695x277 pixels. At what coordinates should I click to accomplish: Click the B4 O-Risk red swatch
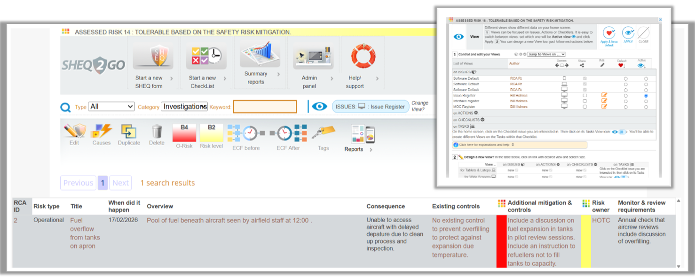[x=184, y=132]
